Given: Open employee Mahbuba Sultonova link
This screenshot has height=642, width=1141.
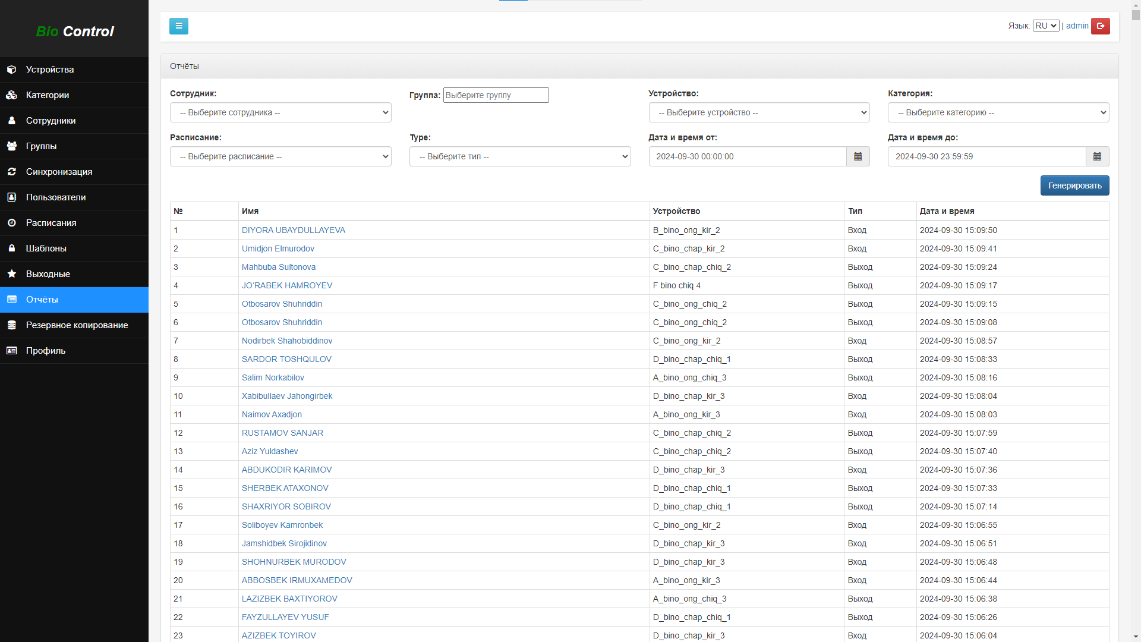Looking at the screenshot, I should (x=278, y=267).
